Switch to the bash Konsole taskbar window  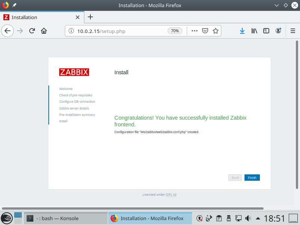(66, 218)
